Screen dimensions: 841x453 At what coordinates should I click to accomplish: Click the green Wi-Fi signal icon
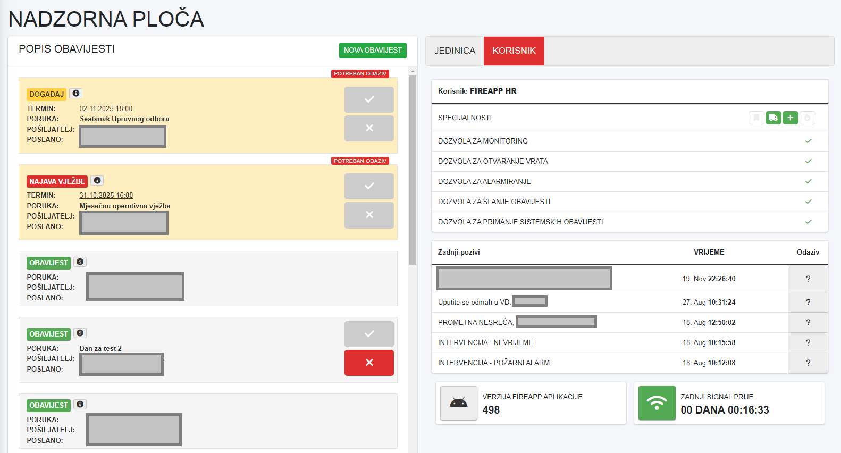point(657,403)
